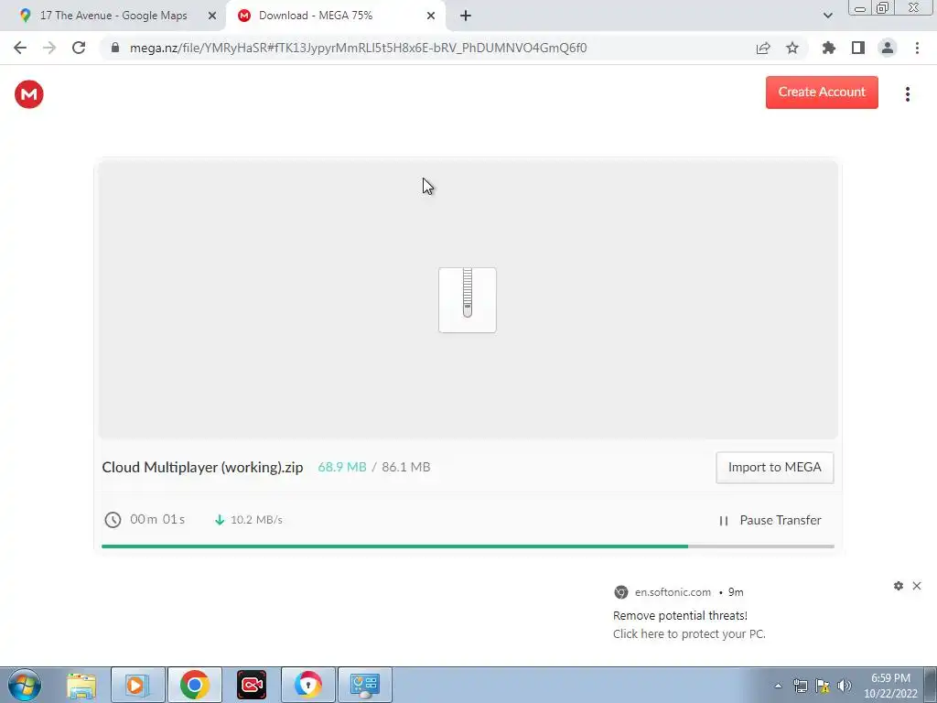Open a new browser tab
The height and width of the screenshot is (703, 937).
466,16
